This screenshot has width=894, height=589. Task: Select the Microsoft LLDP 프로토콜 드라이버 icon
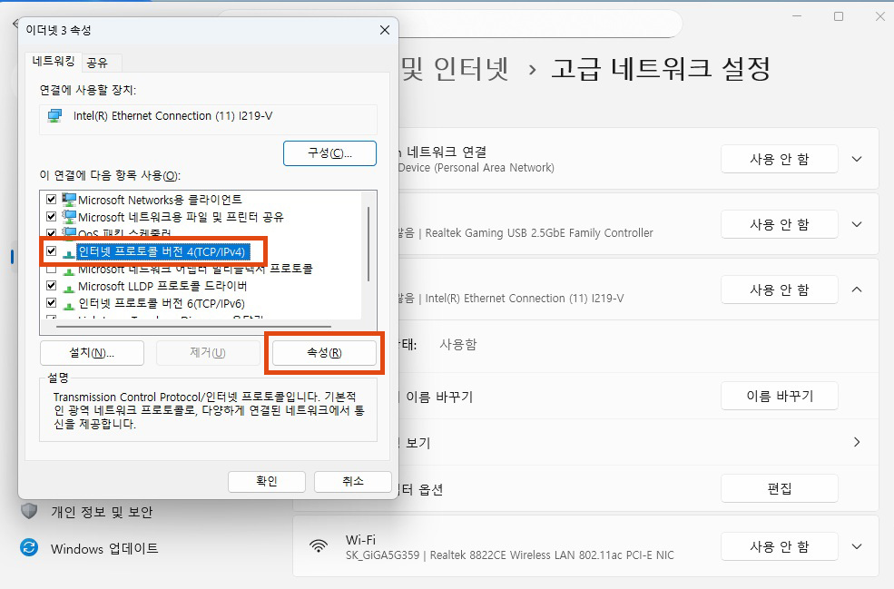[69, 286]
